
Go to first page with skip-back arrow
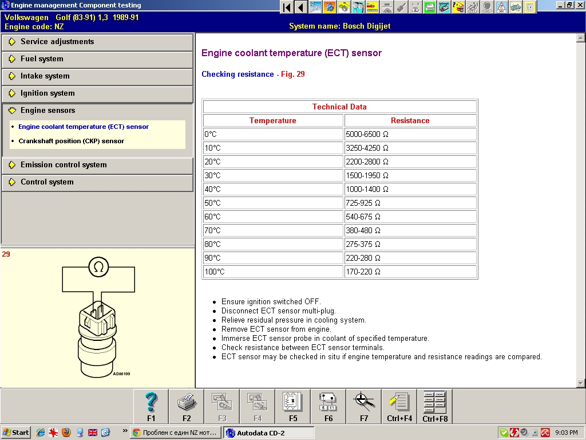click(287, 7)
